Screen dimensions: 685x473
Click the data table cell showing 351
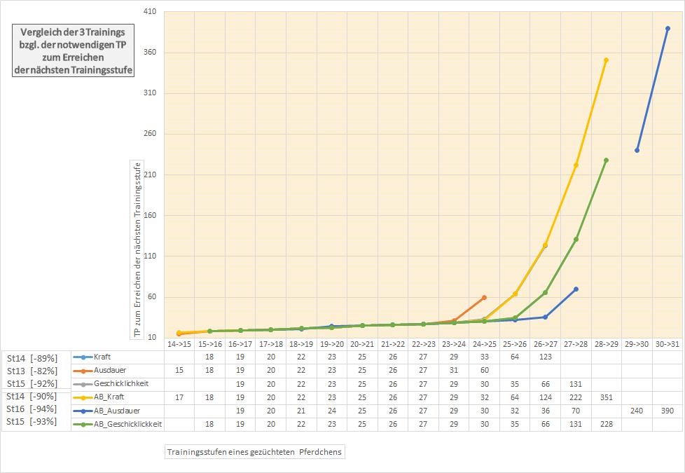[606, 397]
